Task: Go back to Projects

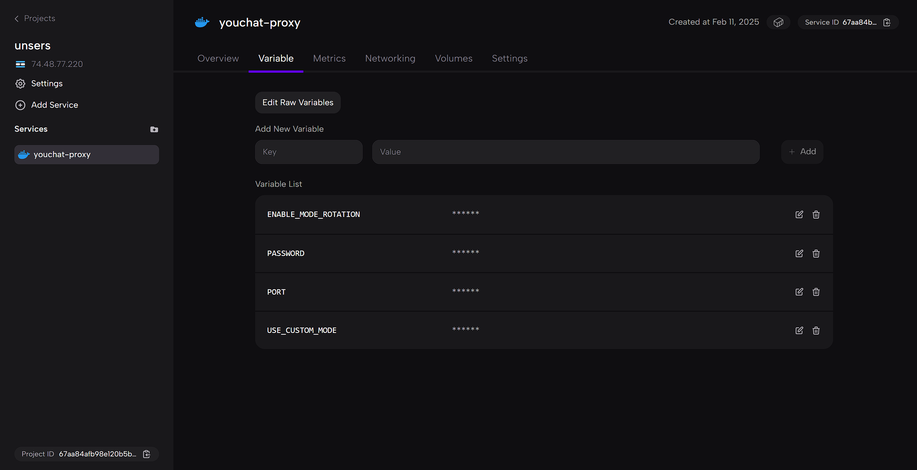Action: coord(35,18)
